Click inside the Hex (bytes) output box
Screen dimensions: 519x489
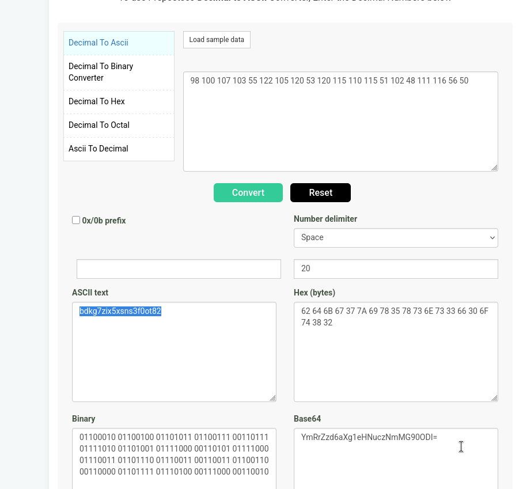pos(396,352)
